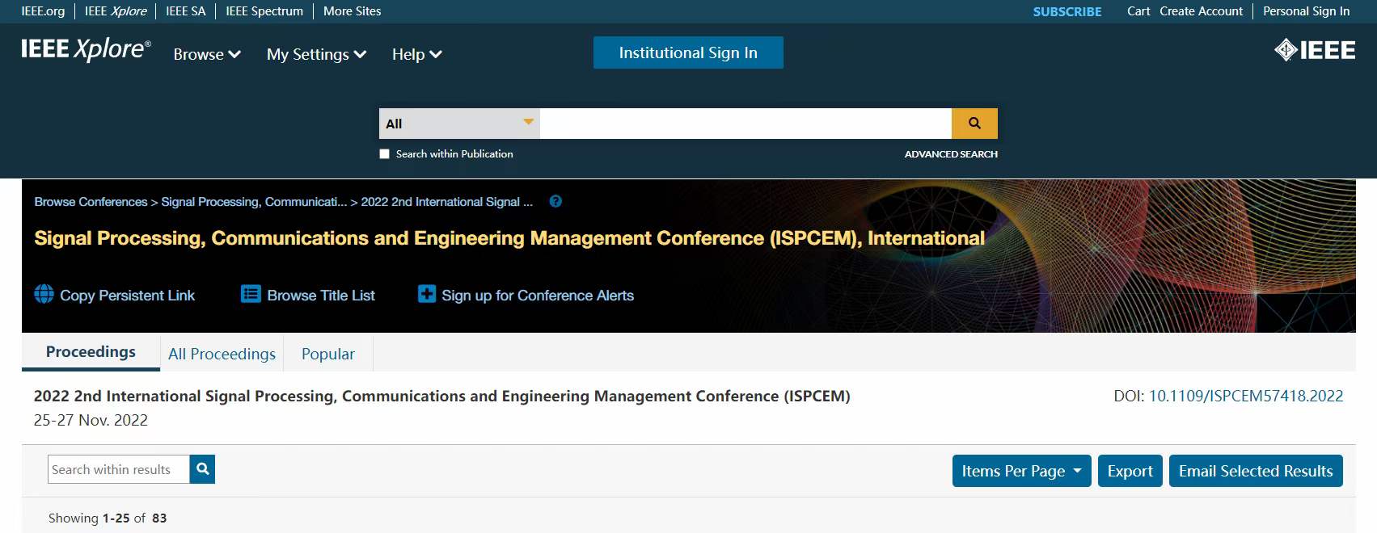Click the Copy Persistent Link globe icon
Screen dimensions: 1377x533
44,294
